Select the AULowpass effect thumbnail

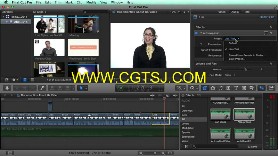pyautogui.click(x=244, y=114)
